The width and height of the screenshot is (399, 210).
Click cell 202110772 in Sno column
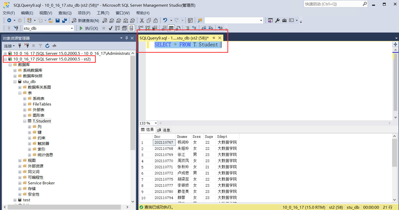click(x=164, y=173)
